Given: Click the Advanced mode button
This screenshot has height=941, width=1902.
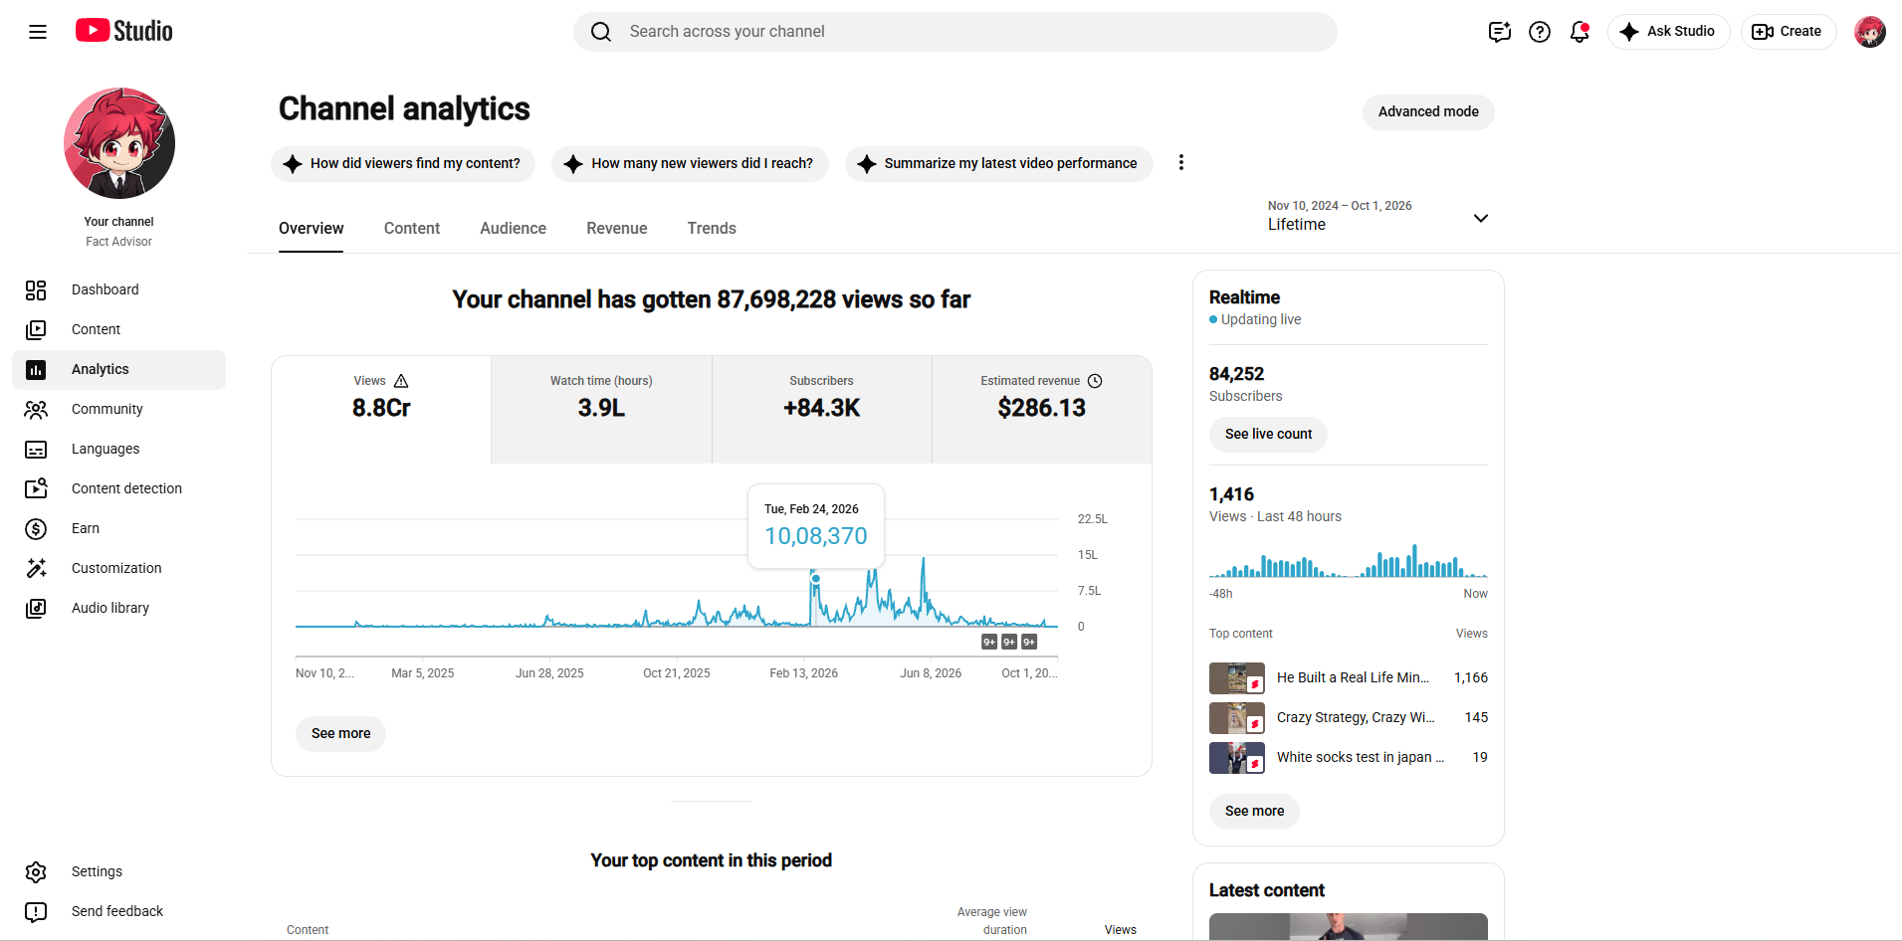Looking at the screenshot, I should click(x=1428, y=111).
